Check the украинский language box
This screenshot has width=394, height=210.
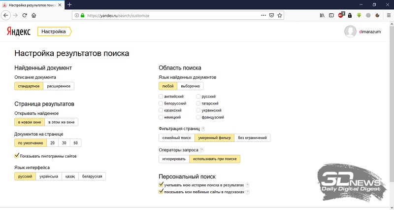click(198, 110)
